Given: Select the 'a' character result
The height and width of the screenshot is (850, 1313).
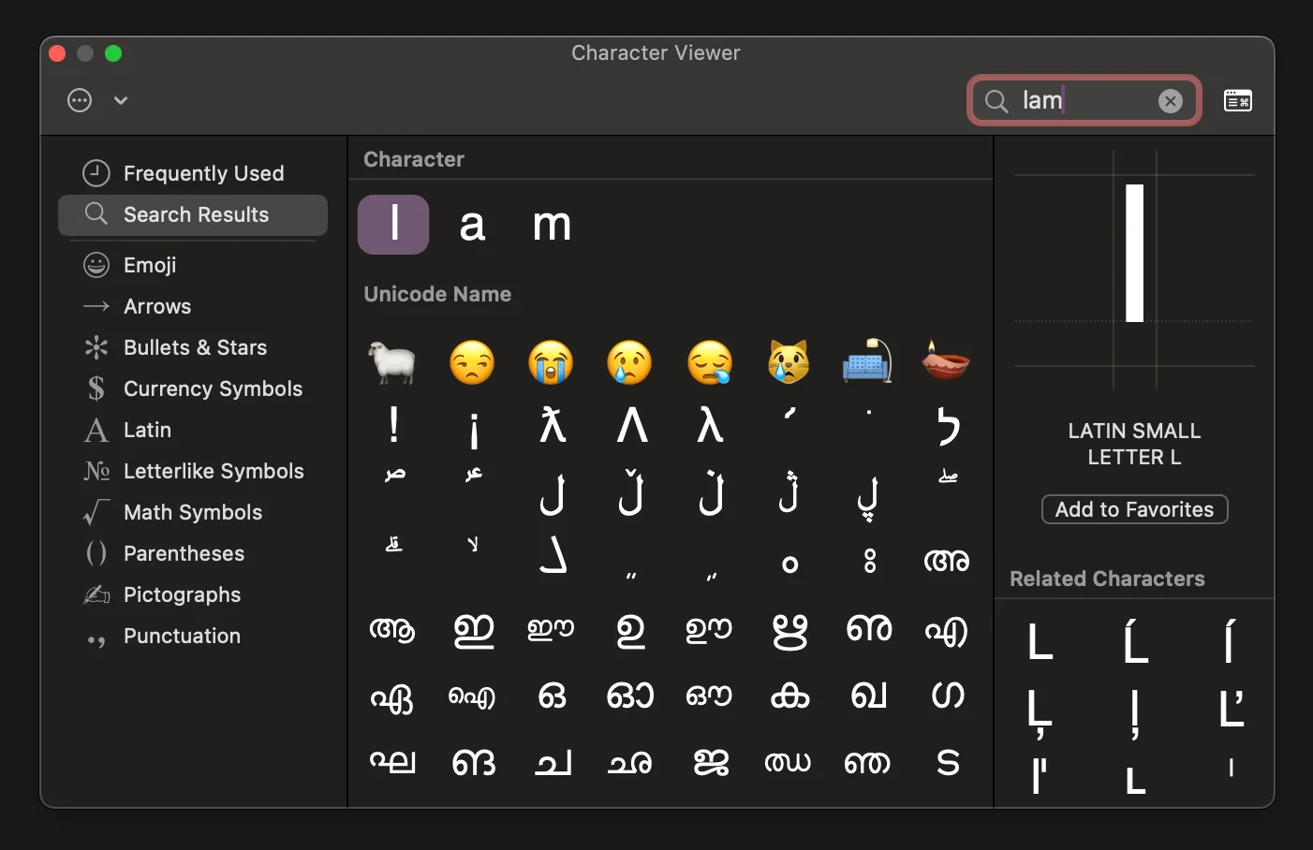Looking at the screenshot, I should pos(472,225).
